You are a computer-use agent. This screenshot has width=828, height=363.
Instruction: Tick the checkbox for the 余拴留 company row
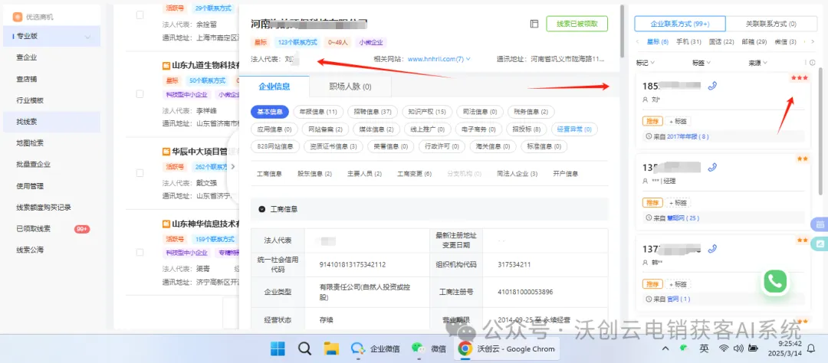140,15
